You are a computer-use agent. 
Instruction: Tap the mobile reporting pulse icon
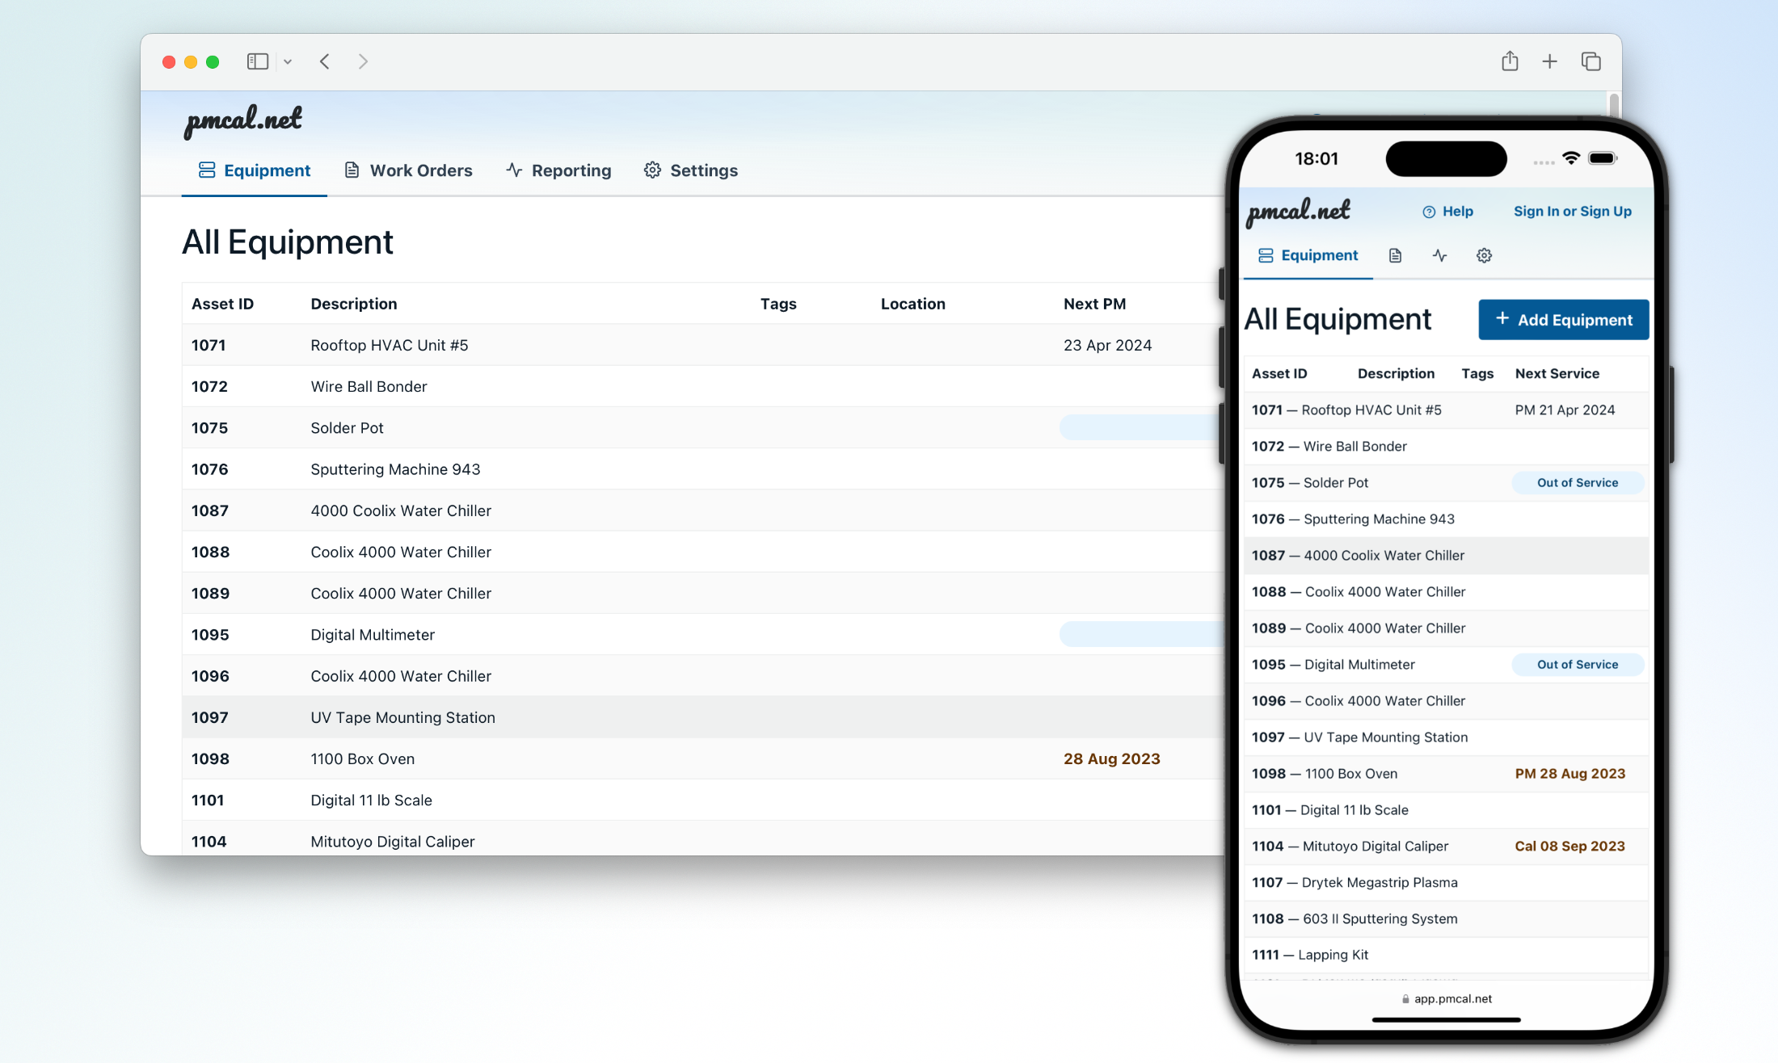coord(1439,255)
